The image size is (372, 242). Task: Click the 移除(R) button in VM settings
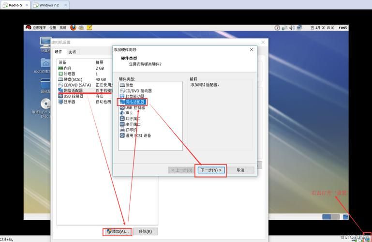(146, 231)
